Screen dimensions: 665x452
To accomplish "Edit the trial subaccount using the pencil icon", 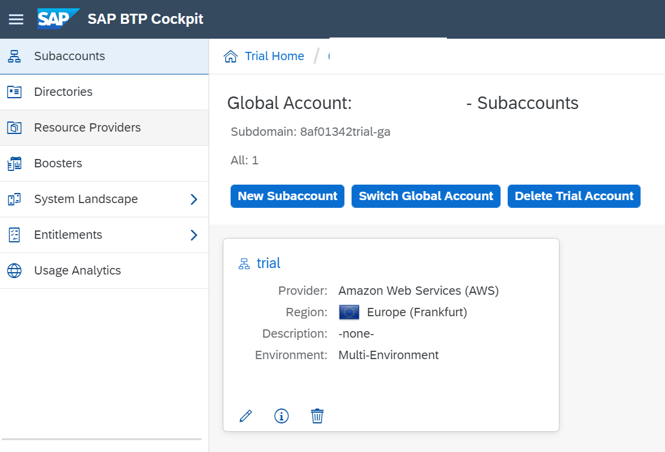I will [246, 416].
